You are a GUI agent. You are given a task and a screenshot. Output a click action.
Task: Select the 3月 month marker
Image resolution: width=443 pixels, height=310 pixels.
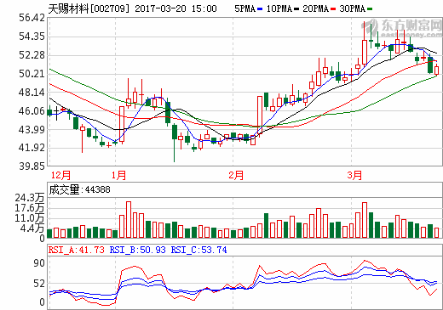[x=354, y=175]
